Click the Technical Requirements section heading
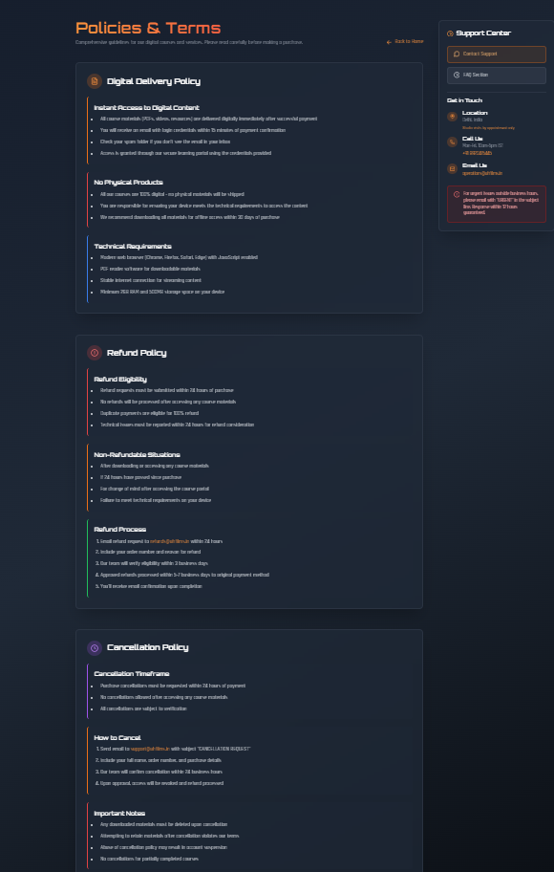 click(x=133, y=246)
